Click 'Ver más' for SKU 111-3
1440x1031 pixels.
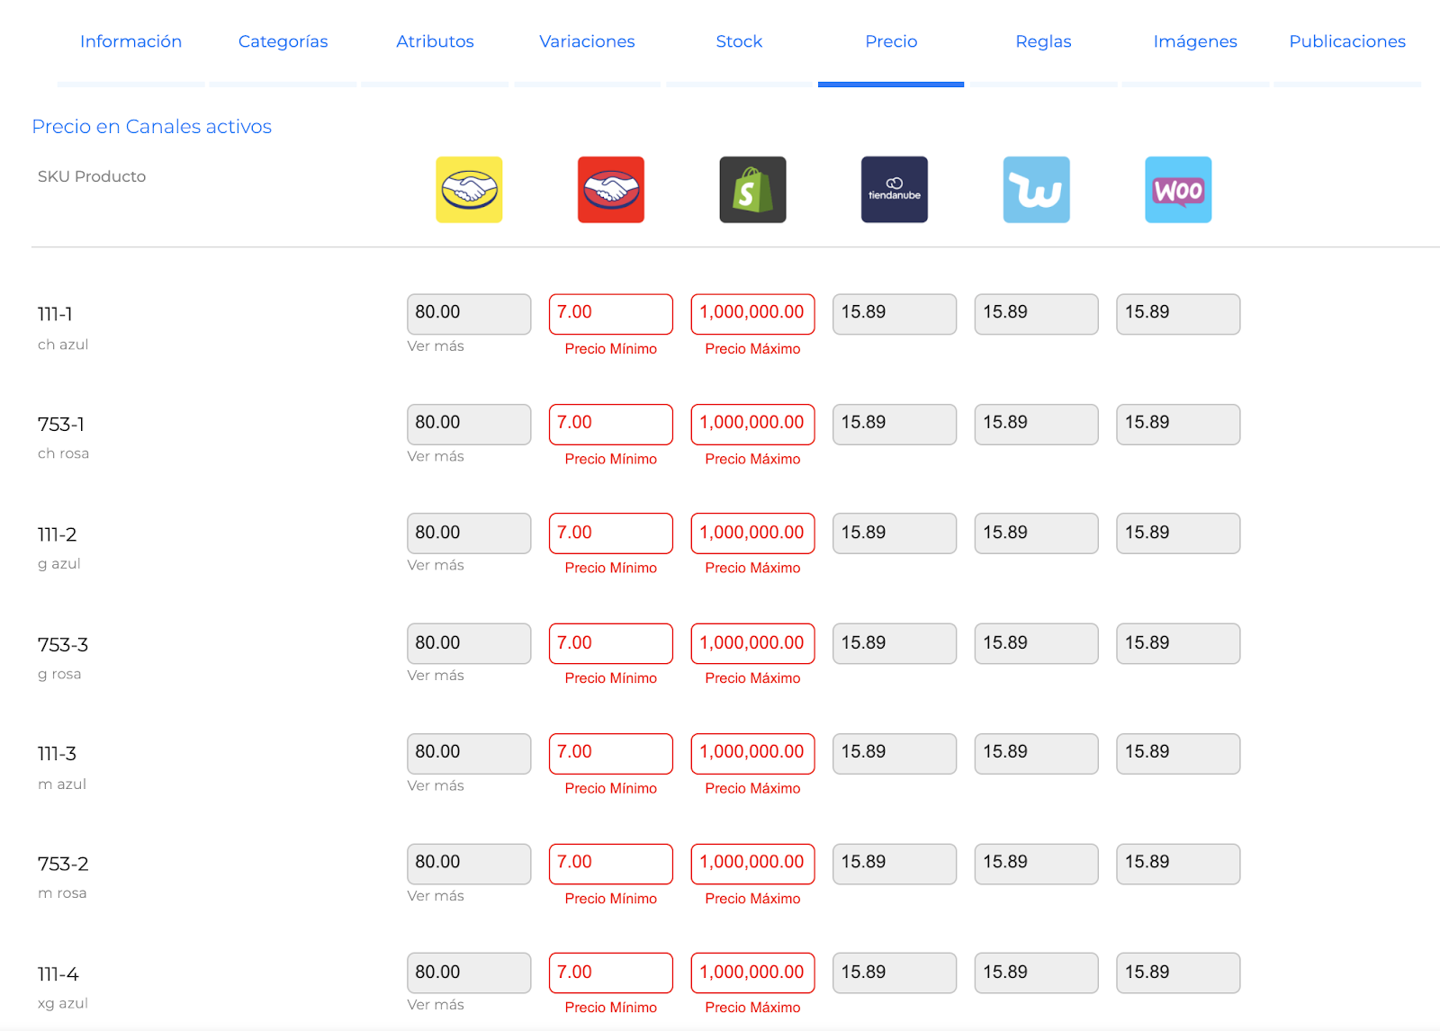pos(436,785)
